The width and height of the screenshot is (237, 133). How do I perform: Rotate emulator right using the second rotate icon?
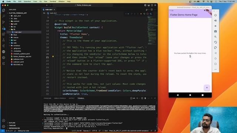(216, 48)
